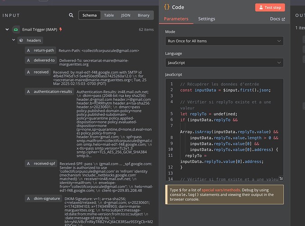This screenshot has height=226, width=305.
Task: Select the delivered-to field pill
Action: click(x=41, y=61)
